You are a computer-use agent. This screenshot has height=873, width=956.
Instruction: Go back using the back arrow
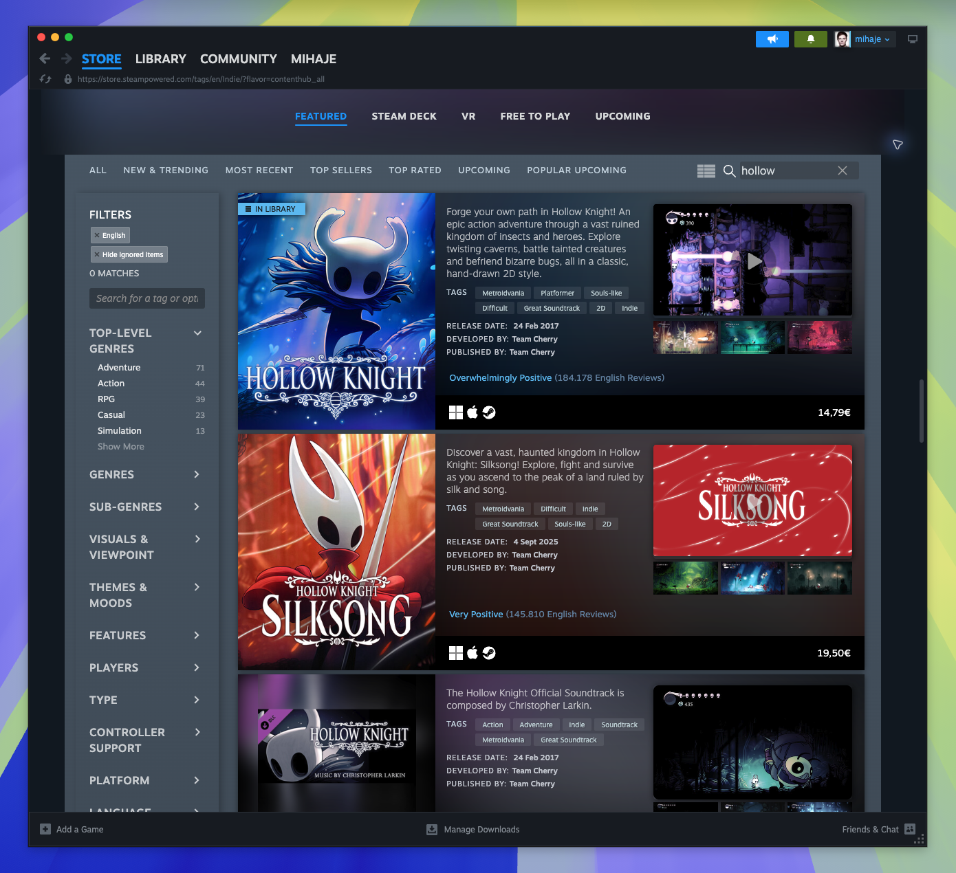click(x=45, y=59)
